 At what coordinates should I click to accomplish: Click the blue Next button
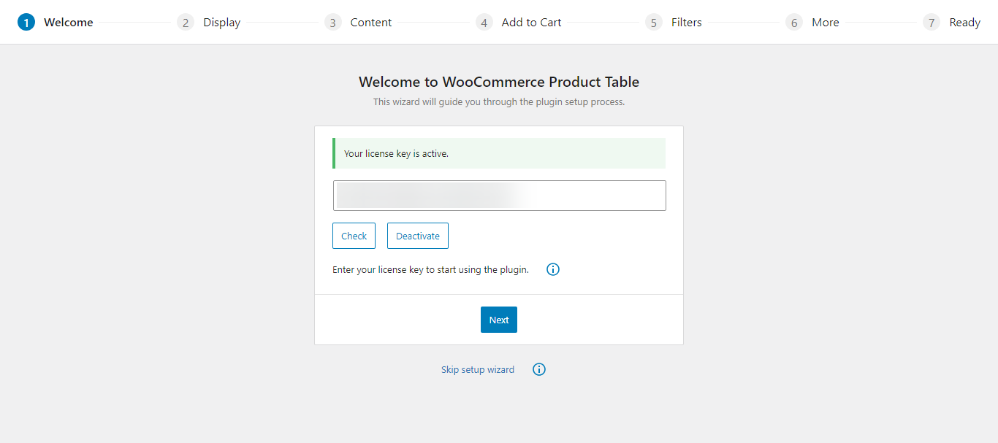[x=499, y=320]
